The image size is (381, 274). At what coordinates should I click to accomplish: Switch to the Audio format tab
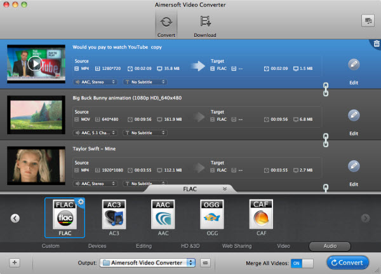[330, 246]
